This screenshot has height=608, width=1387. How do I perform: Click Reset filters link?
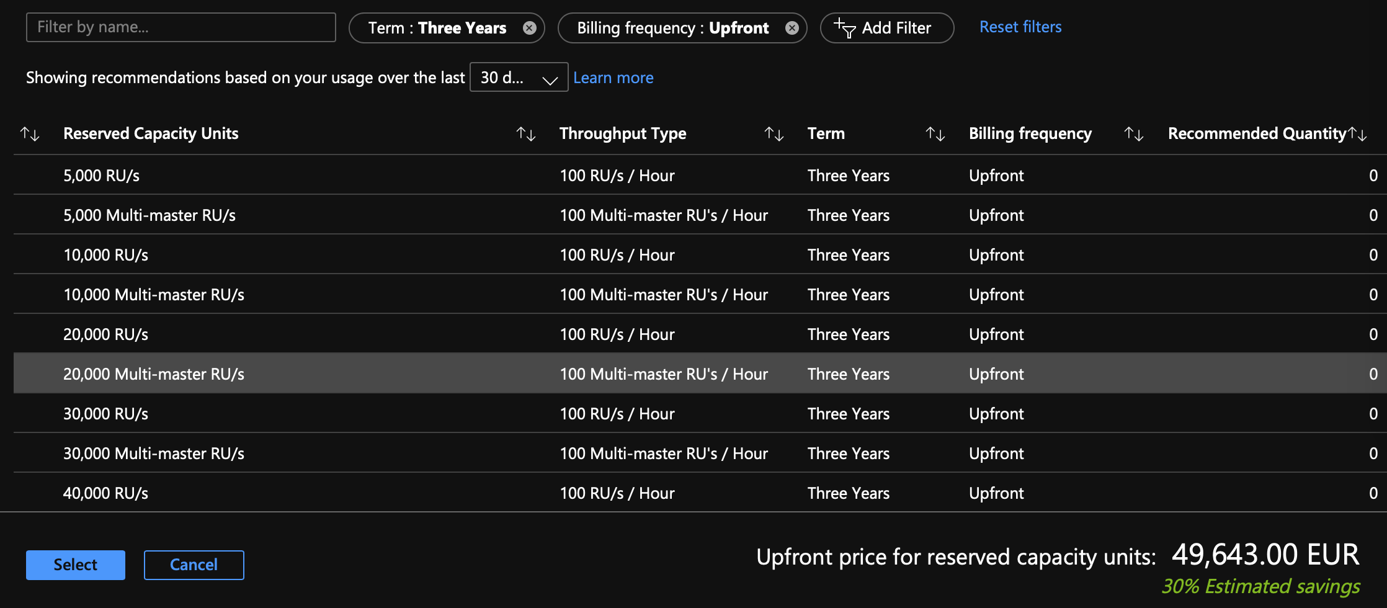click(1020, 27)
